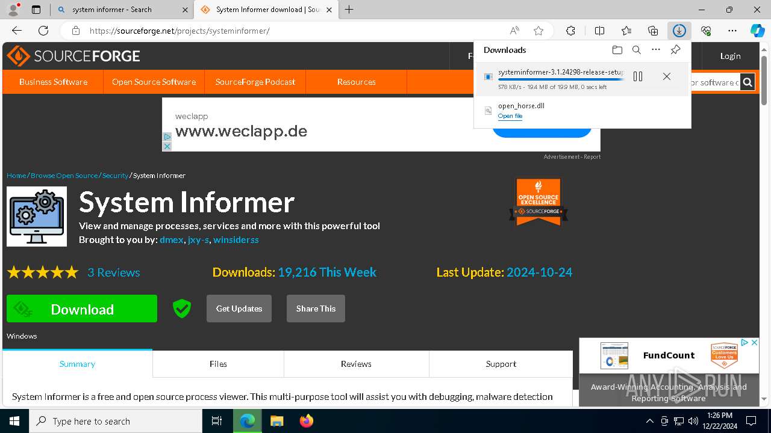Open Task View on taskbar
Screen dimensions: 771x433
217,421
